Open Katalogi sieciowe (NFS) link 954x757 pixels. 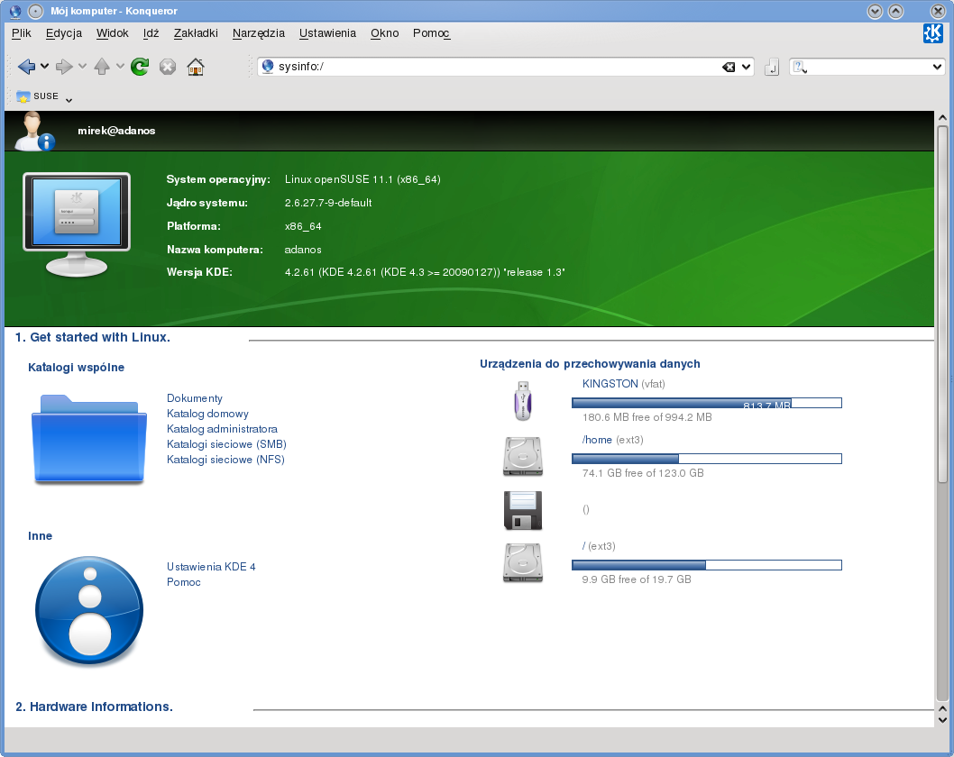point(225,460)
